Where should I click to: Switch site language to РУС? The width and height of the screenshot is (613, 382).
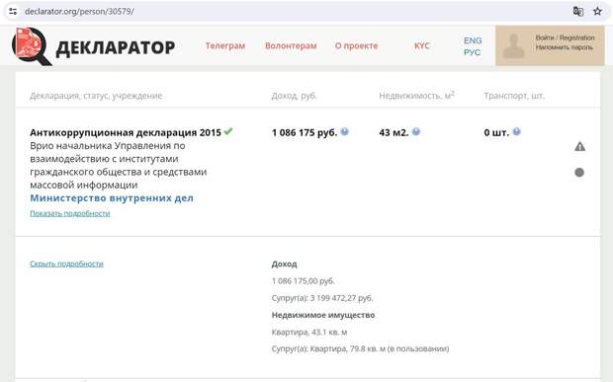click(x=472, y=52)
